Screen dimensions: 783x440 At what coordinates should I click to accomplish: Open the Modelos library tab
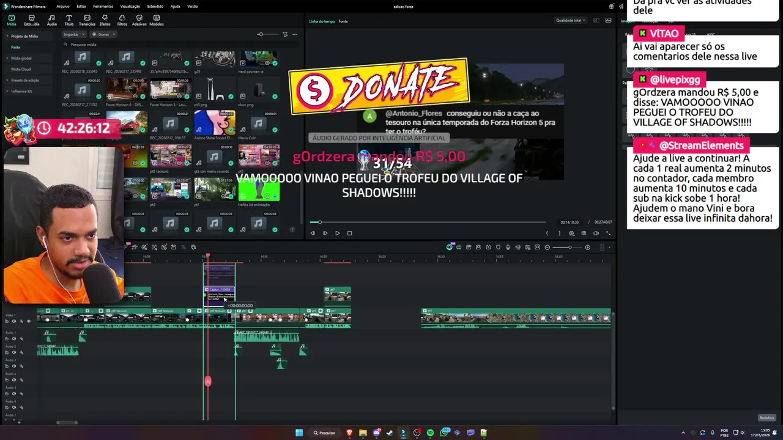click(157, 20)
